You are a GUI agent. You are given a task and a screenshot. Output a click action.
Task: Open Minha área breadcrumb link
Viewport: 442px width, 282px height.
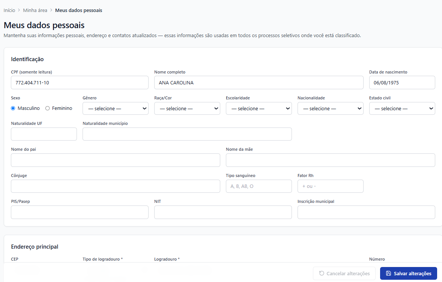coord(35,10)
